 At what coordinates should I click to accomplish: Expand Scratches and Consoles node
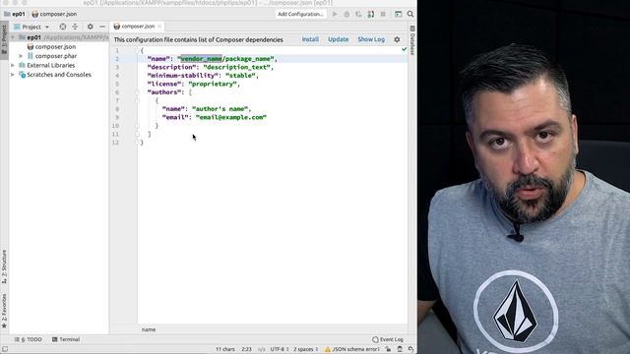pos(13,75)
